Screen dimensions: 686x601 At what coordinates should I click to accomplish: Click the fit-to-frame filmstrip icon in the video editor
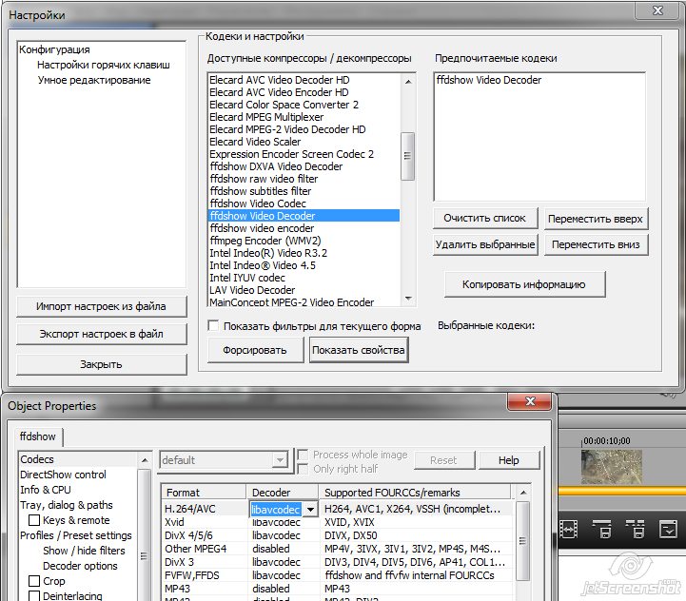click(568, 530)
